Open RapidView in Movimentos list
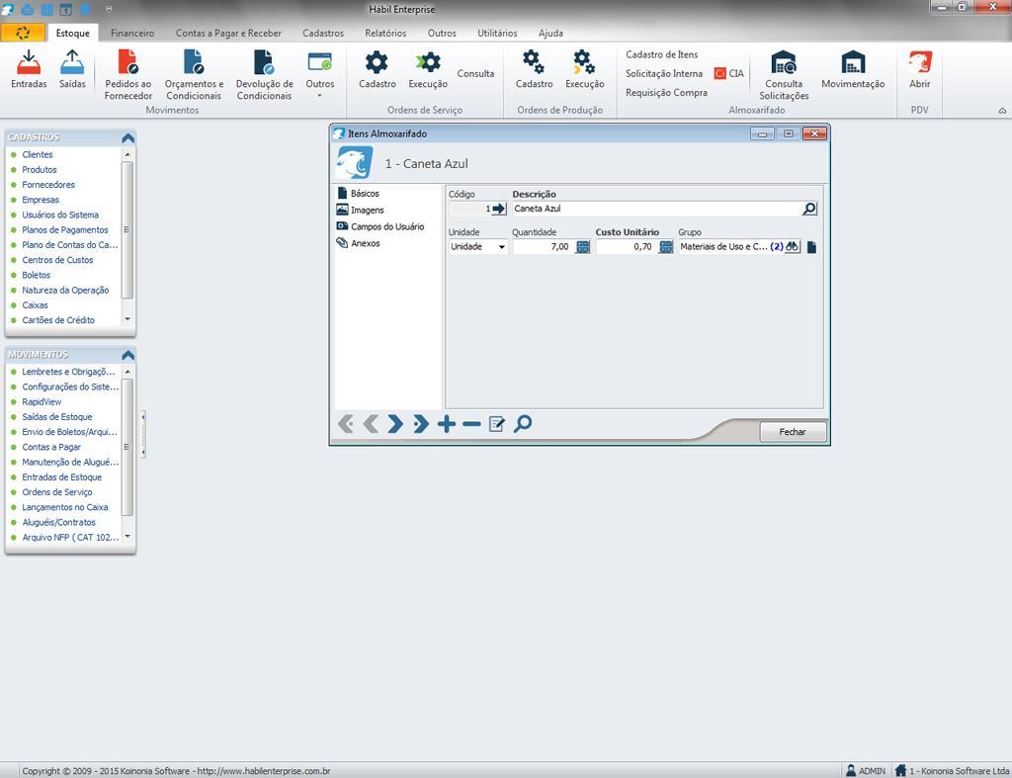Viewport: 1012px width, 778px height. (x=42, y=401)
